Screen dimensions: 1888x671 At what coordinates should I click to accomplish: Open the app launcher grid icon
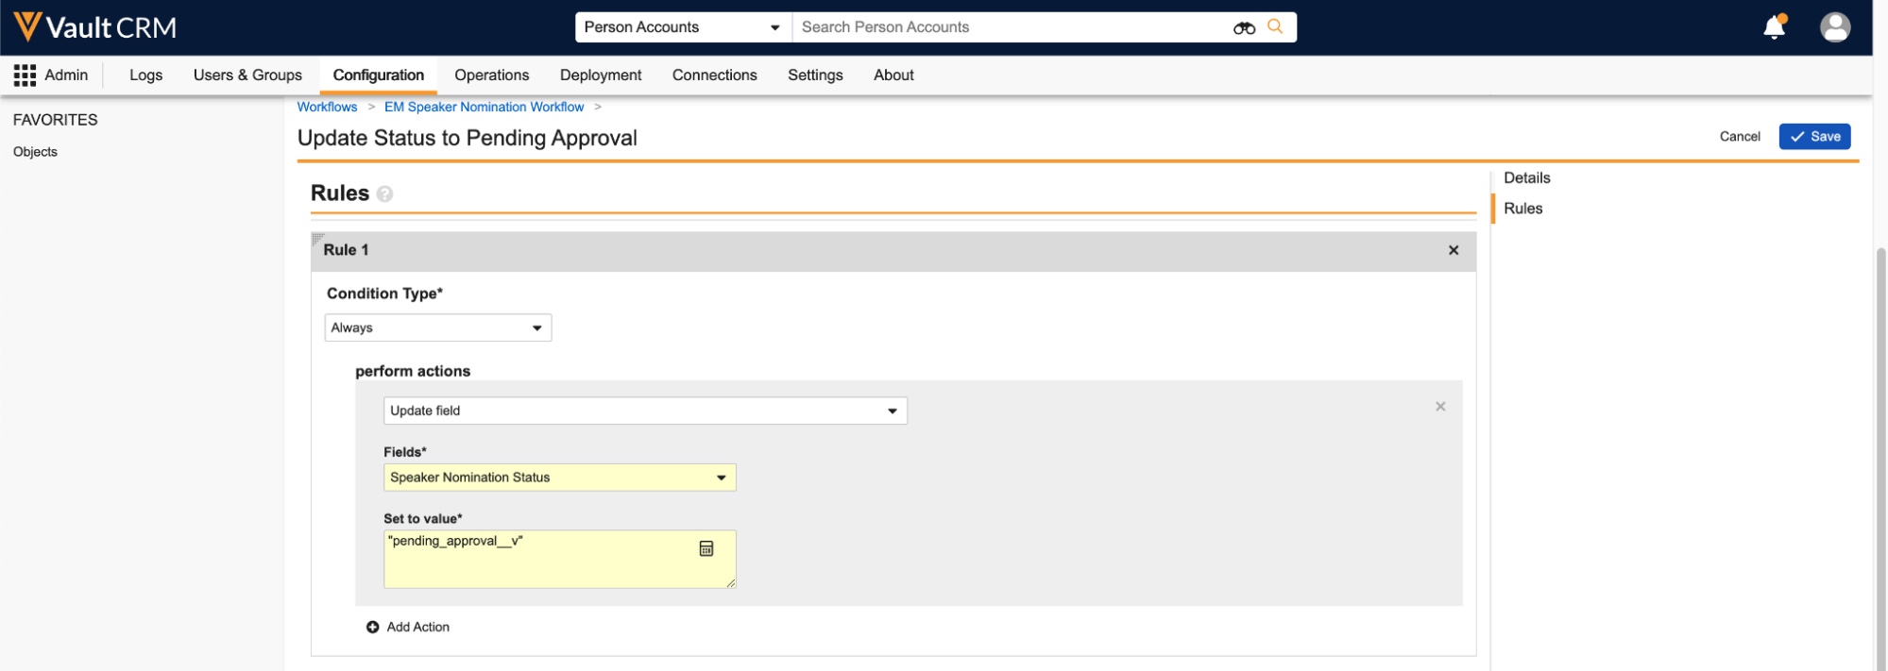coord(25,75)
